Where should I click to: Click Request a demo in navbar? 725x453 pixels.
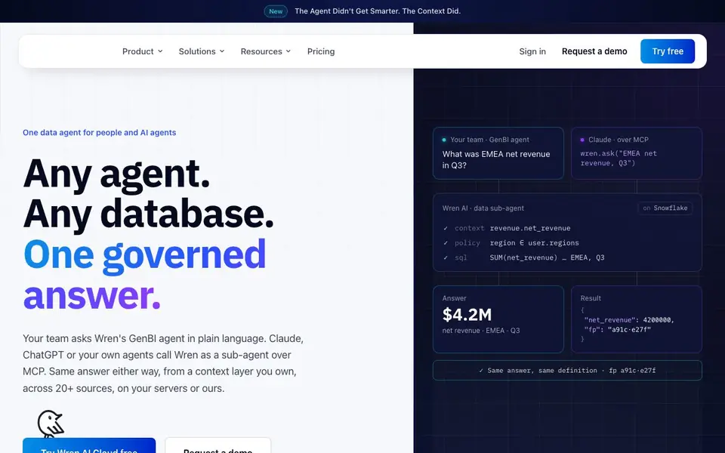pos(594,51)
